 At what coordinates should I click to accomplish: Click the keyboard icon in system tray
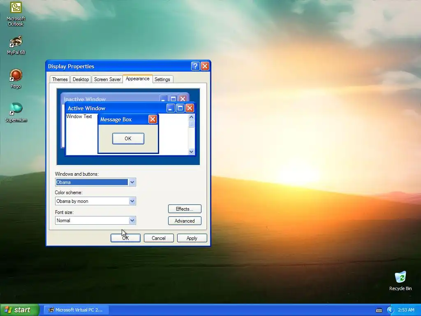coord(379,310)
